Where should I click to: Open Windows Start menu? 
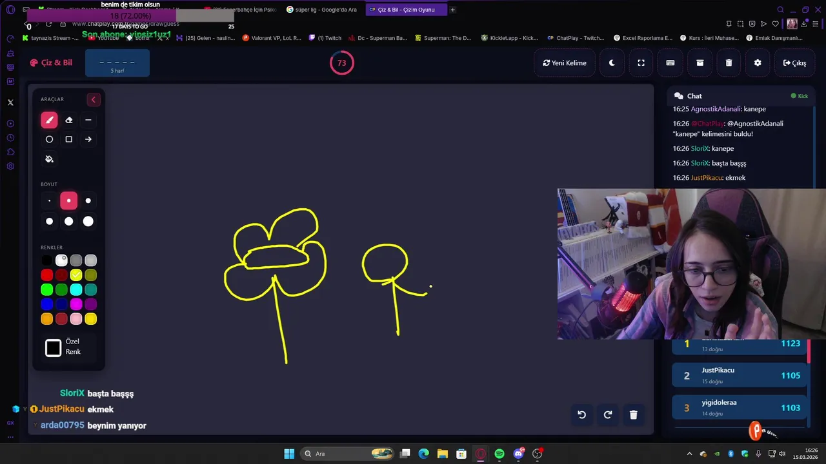[x=289, y=454]
